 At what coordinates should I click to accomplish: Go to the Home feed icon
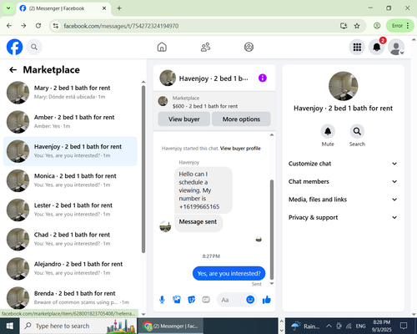162,47
